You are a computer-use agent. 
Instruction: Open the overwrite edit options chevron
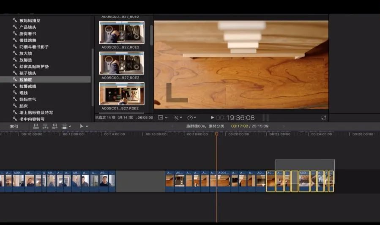(70, 126)
